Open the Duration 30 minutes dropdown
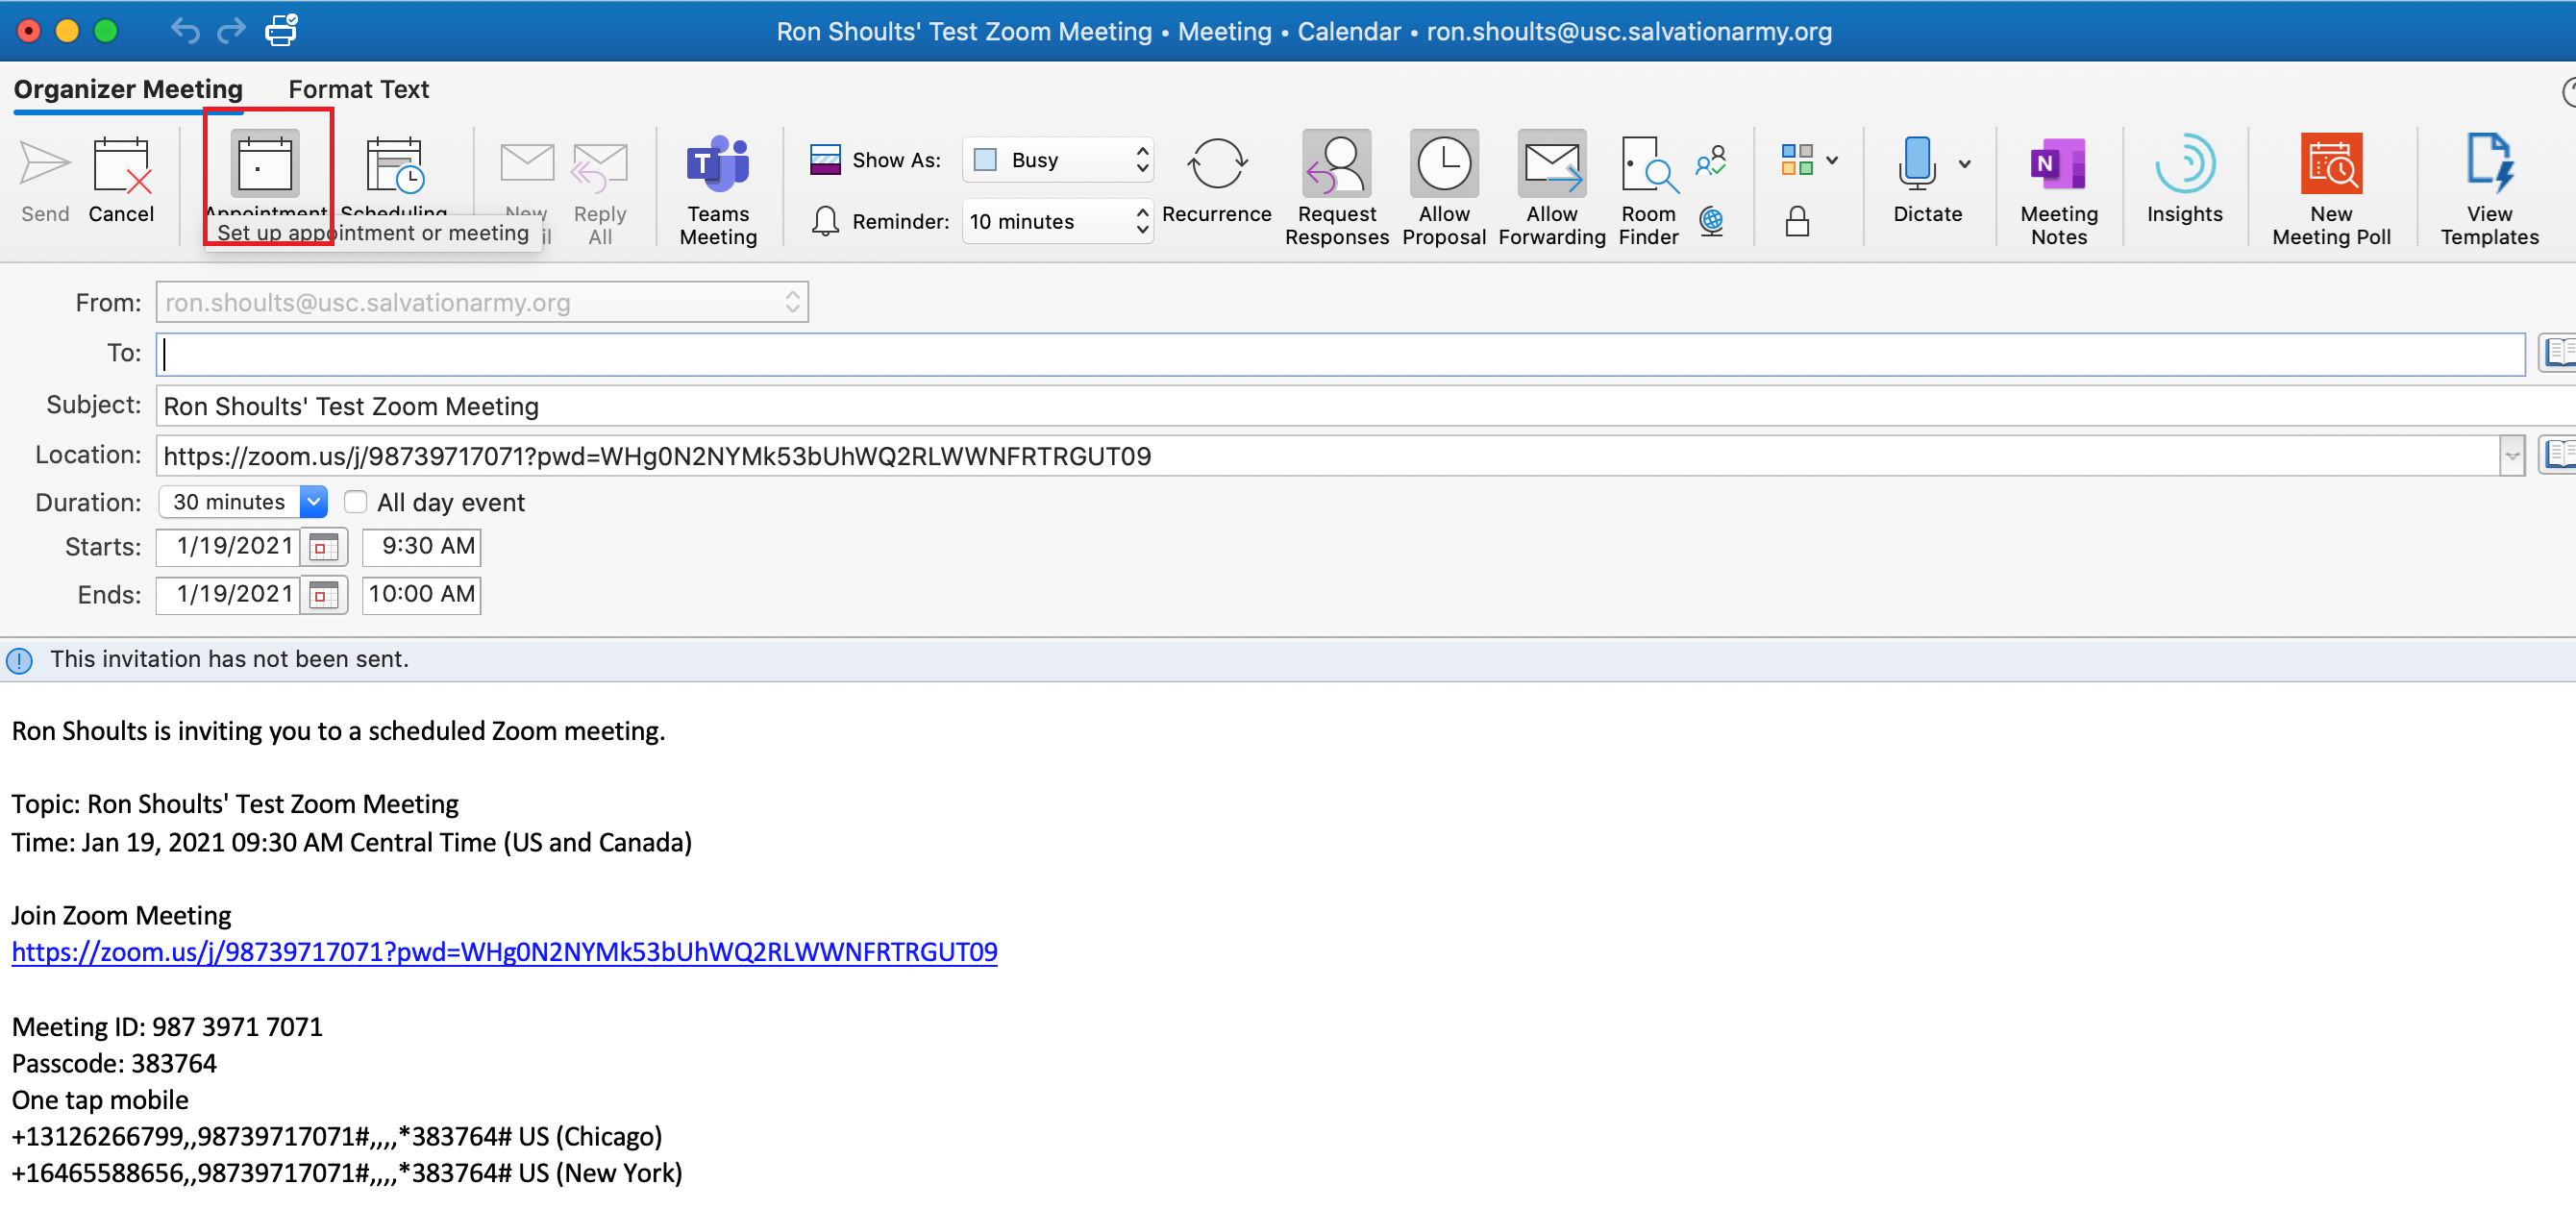2576x1209 pixels. [x=313, y=502]
